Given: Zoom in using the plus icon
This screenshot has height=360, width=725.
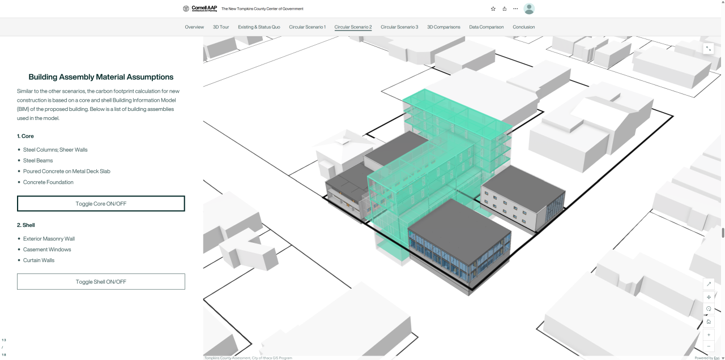Looking at the screenshot, I should (x=709, y=335).
